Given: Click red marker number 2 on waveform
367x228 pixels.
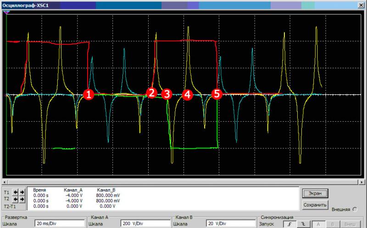Looking at the screenshot, I should pyautogui.click(x=151, y=92).
